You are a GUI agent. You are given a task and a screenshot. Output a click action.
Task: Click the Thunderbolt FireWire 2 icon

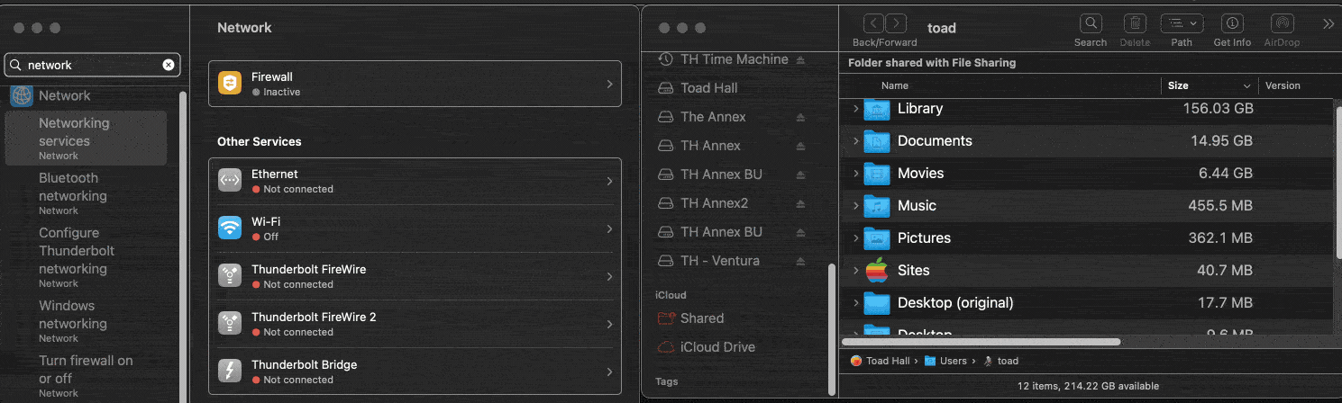(x=230, y=324)
